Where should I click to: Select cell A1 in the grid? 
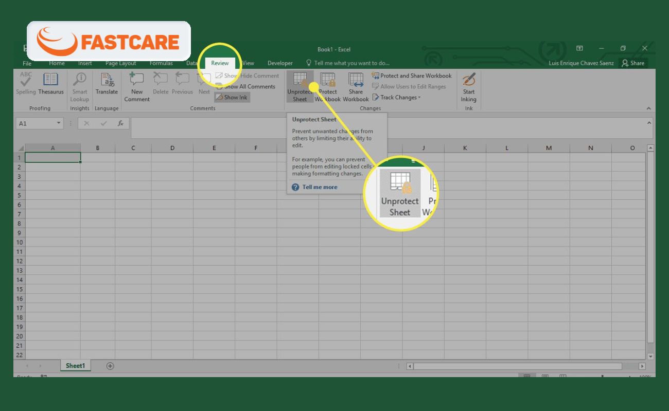(x=52, y=157)
